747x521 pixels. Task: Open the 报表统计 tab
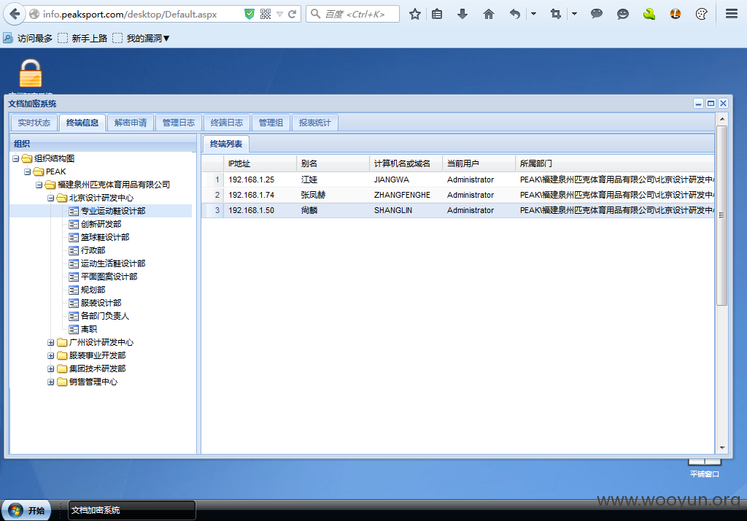315,123
